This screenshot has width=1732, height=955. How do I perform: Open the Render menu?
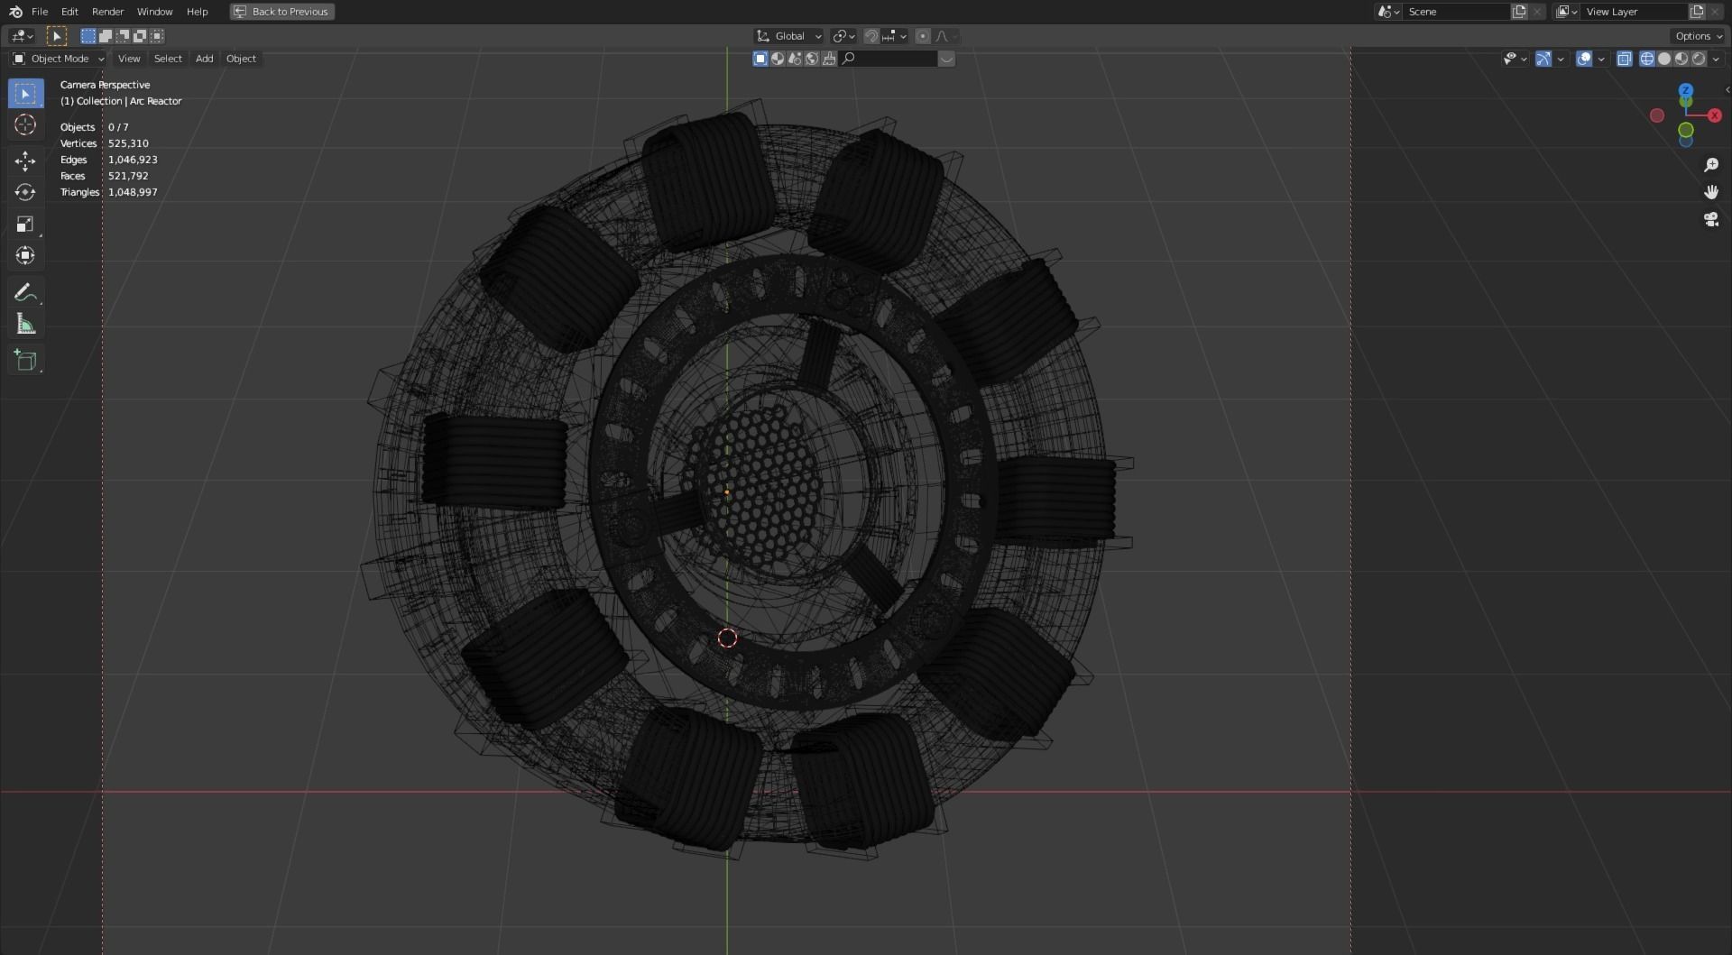tap(107, 12)
